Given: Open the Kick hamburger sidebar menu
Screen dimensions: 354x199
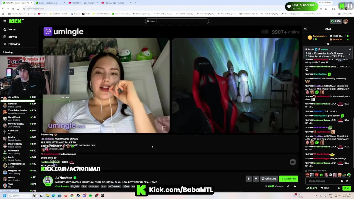Looking at the screenshot, I should point(5,21).
